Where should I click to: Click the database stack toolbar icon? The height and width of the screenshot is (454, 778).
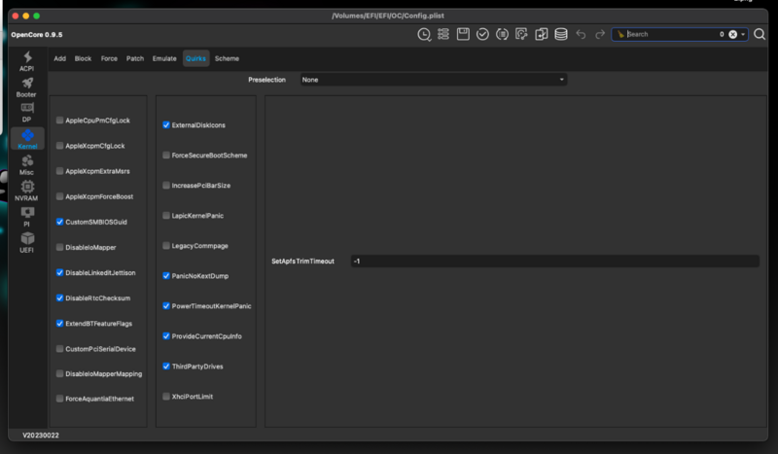click(561, 34)
